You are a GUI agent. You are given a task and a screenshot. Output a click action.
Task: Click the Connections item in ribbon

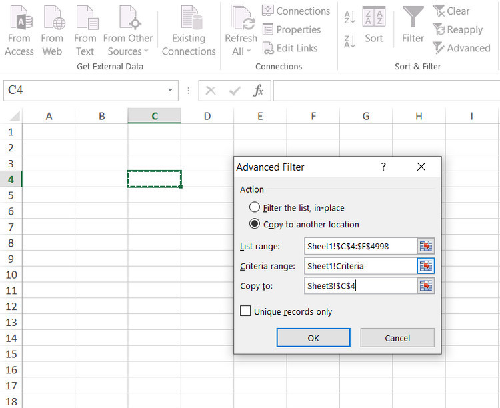pyautogui.click(x=296, y=11)
